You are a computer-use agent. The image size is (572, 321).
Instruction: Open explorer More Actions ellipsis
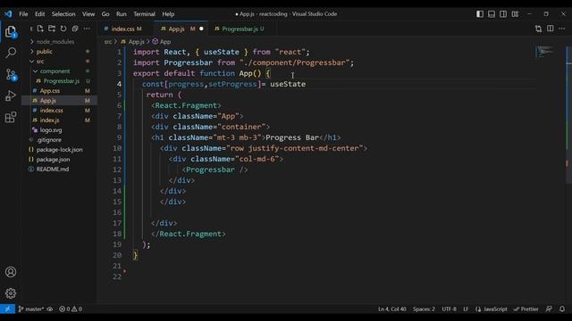tap(87, 29)
